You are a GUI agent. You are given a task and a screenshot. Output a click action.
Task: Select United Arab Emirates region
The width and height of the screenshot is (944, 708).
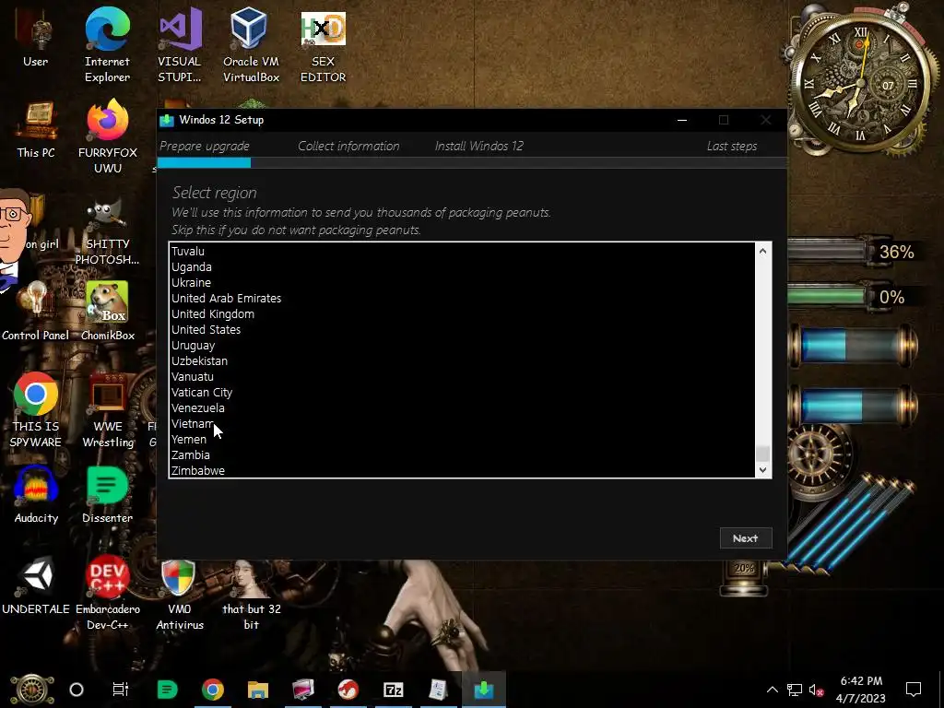[x=462, y=298]
